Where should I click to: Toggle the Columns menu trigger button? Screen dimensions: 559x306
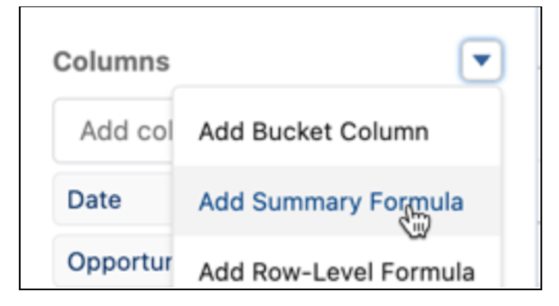click(x=481, y=60)
